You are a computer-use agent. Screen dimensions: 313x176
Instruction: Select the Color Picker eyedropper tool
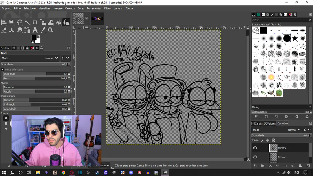43,30
